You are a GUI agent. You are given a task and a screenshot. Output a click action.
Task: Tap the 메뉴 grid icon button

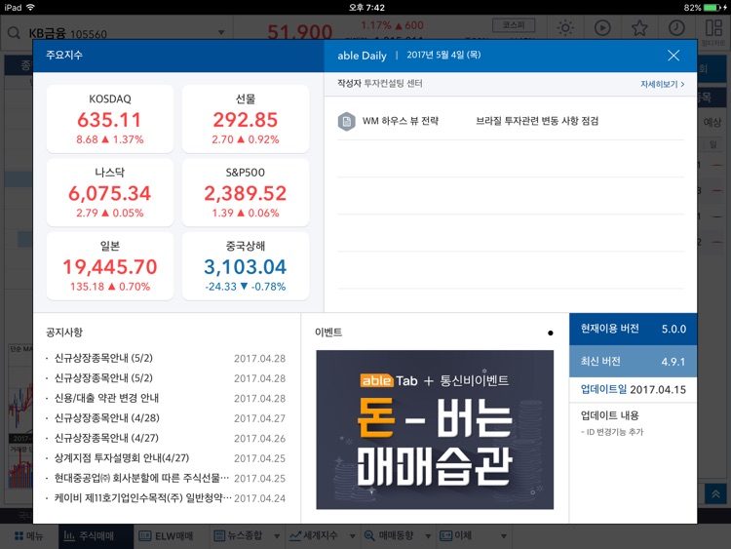[29, 536]
